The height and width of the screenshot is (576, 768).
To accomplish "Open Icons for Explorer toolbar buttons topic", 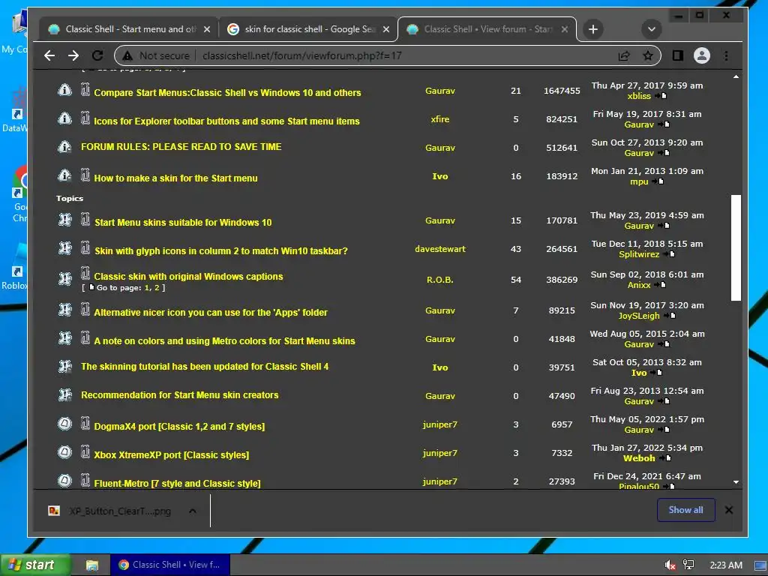I will click(226, 121).
